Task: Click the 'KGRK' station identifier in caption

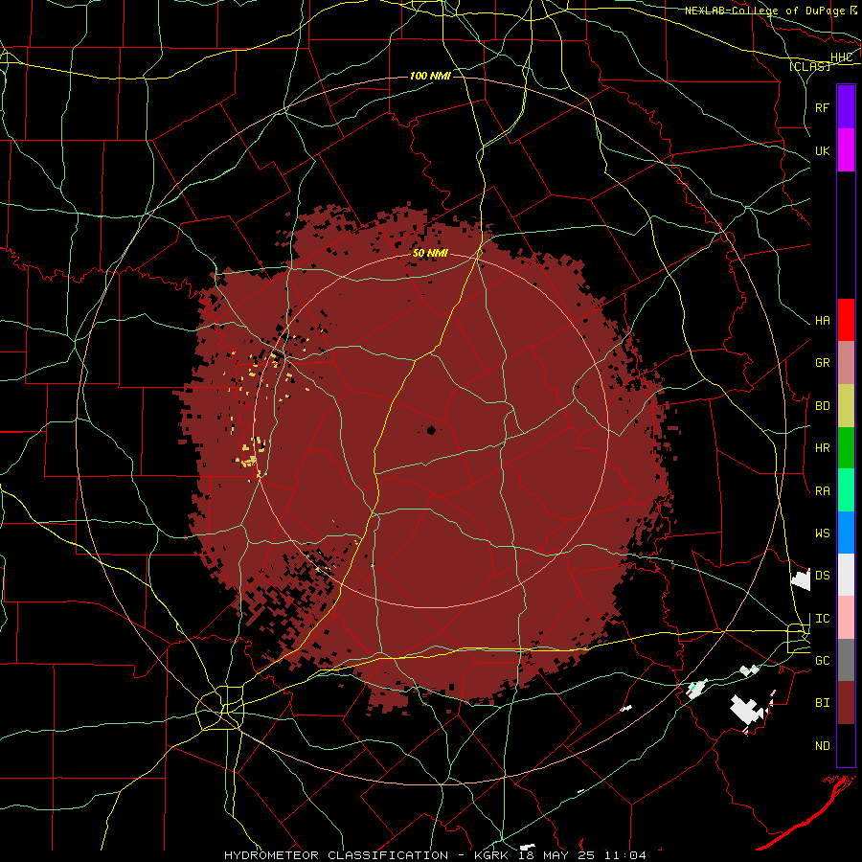Action: (491, 855)
